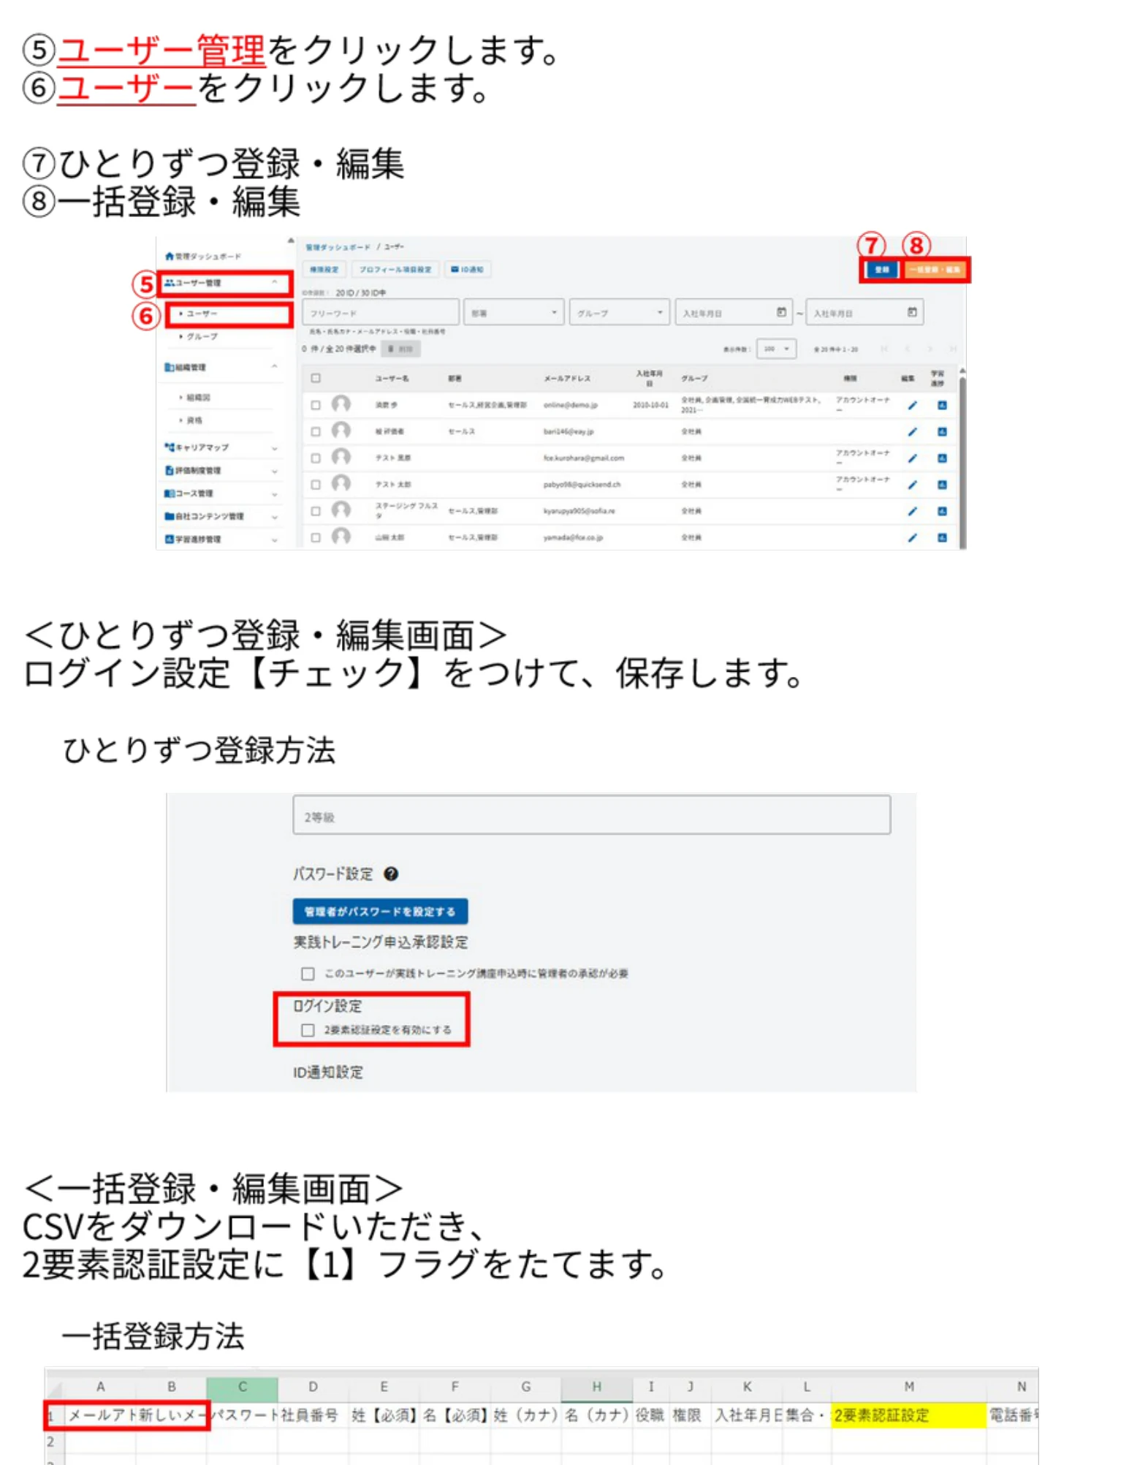Select グループ in the sidebar submenu
This screenshot has height=1465, width=1148.
point(202,336)
